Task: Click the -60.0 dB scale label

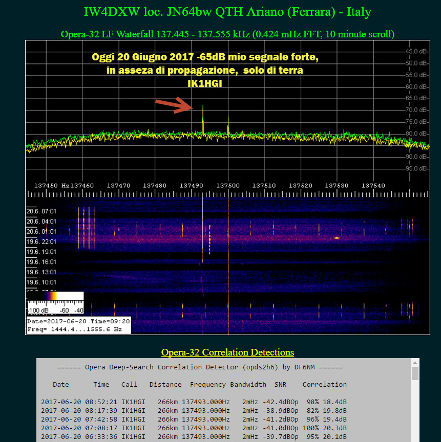Action: [416, 87]
